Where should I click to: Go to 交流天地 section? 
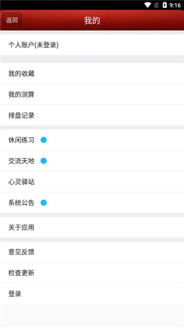coord(92,161)
